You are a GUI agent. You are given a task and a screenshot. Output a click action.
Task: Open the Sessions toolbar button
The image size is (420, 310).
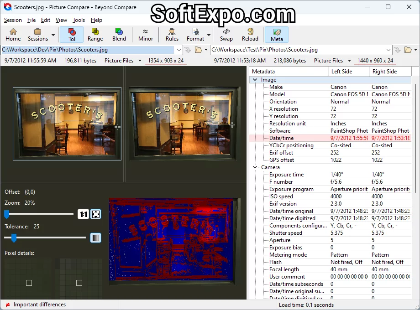click(x=37, y=34)
